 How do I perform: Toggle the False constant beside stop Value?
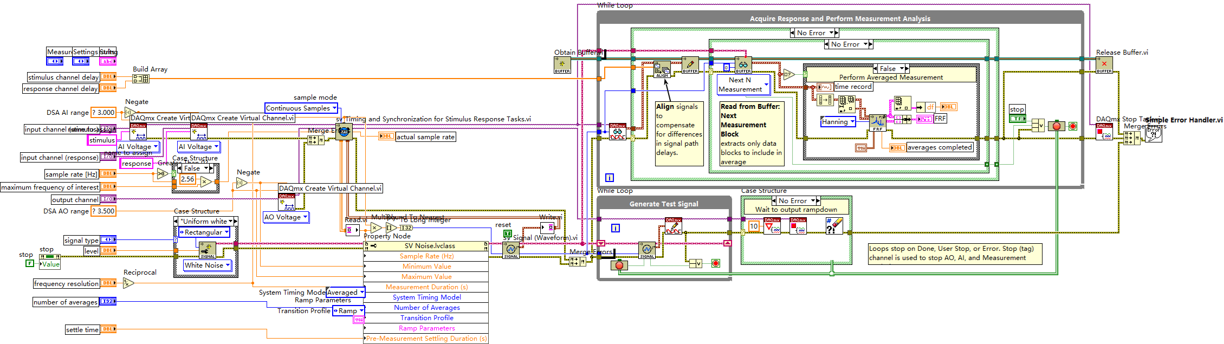click(x=30, y=263)
